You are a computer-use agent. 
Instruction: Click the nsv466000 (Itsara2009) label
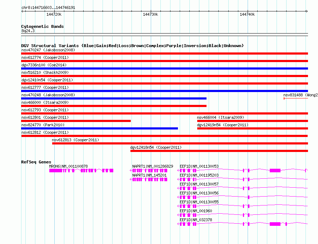[45, 102]
